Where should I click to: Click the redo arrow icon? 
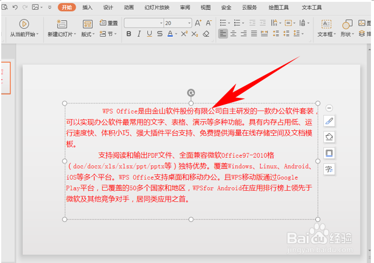click(x=25, y=7)
